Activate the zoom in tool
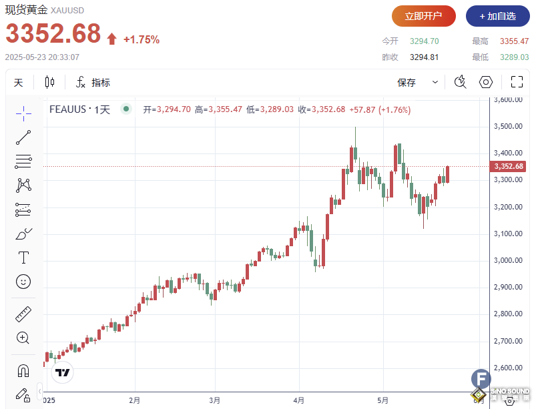 coord(23,338)
